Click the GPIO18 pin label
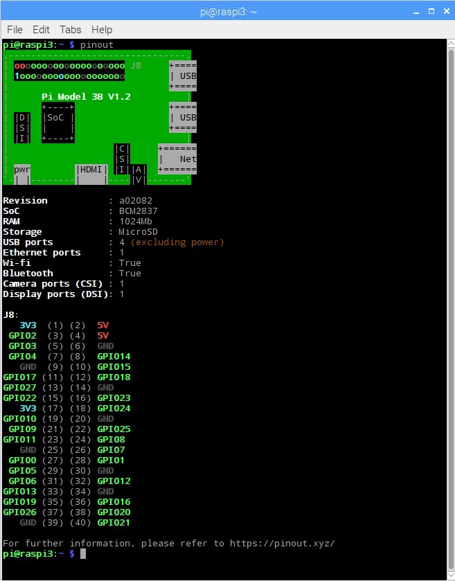The image size is (455, 581). coord(114,377)
